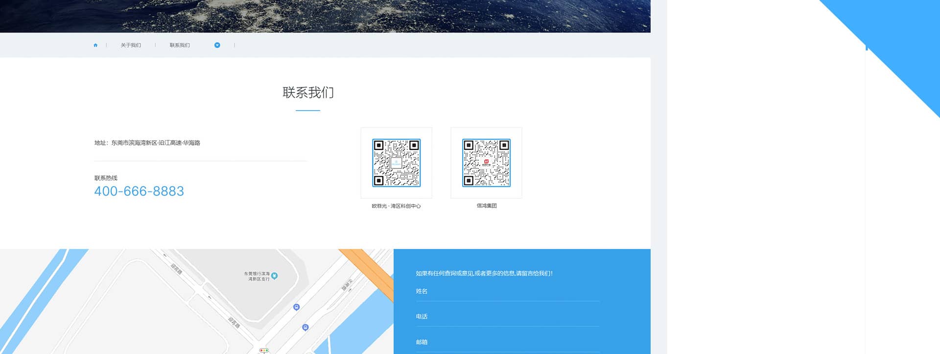Open the 联系我们 breadcrumb link
The image size is (940, 354).
point(180,45)
